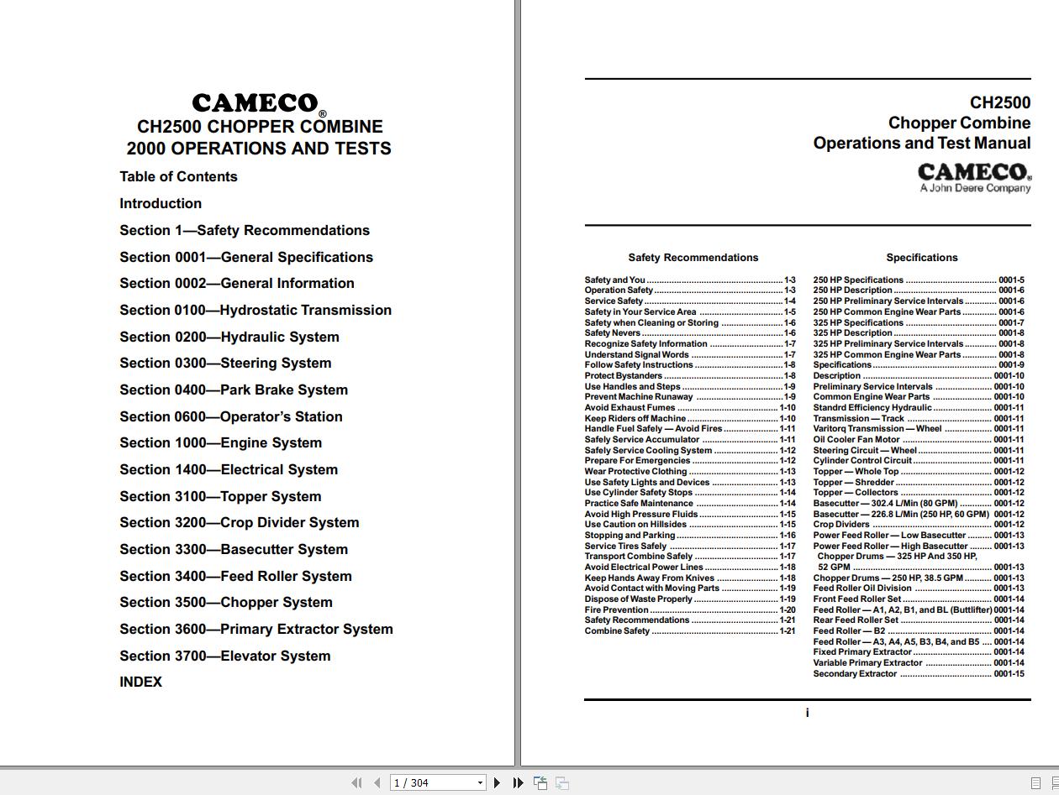Click 'Oil Cooler Fan Motor' entry

click(919, 439)
